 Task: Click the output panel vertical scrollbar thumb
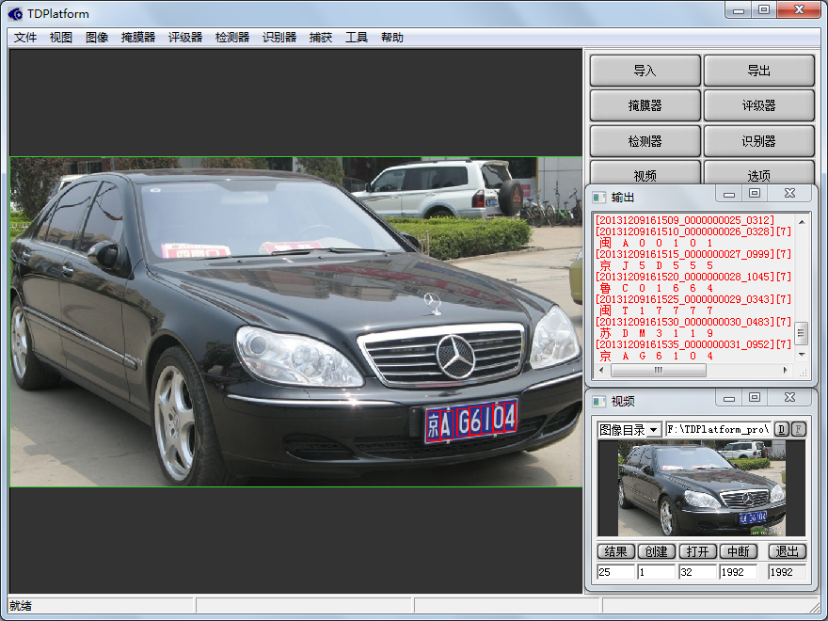pos(802,333)
